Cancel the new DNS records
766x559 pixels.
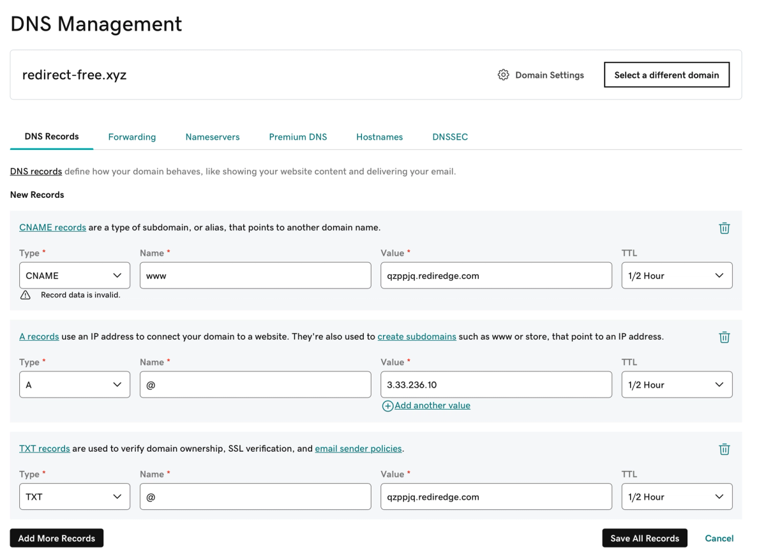pos(719,539)
